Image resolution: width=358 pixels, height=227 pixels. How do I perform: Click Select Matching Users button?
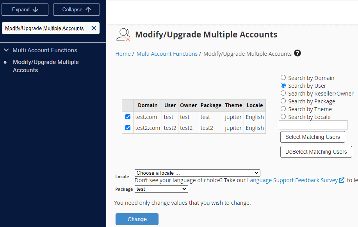point(312,137)
